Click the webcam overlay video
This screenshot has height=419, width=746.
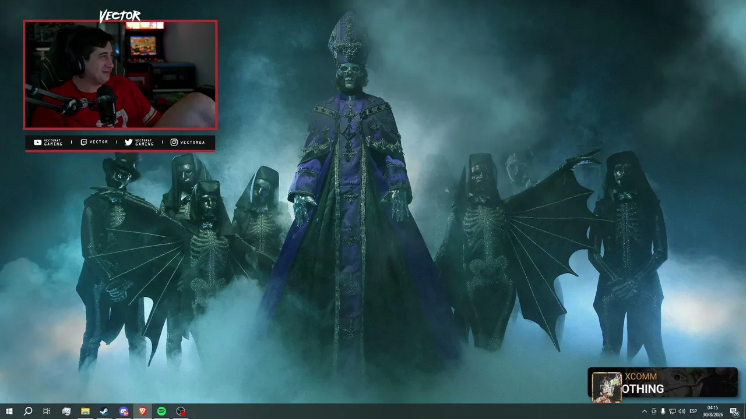[x=120, y=74]
